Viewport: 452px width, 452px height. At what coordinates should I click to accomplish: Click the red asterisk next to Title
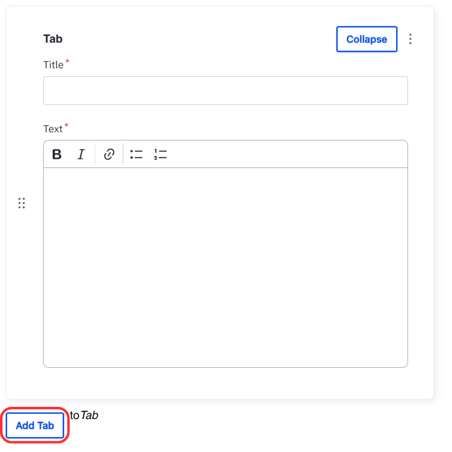(67, 62)
